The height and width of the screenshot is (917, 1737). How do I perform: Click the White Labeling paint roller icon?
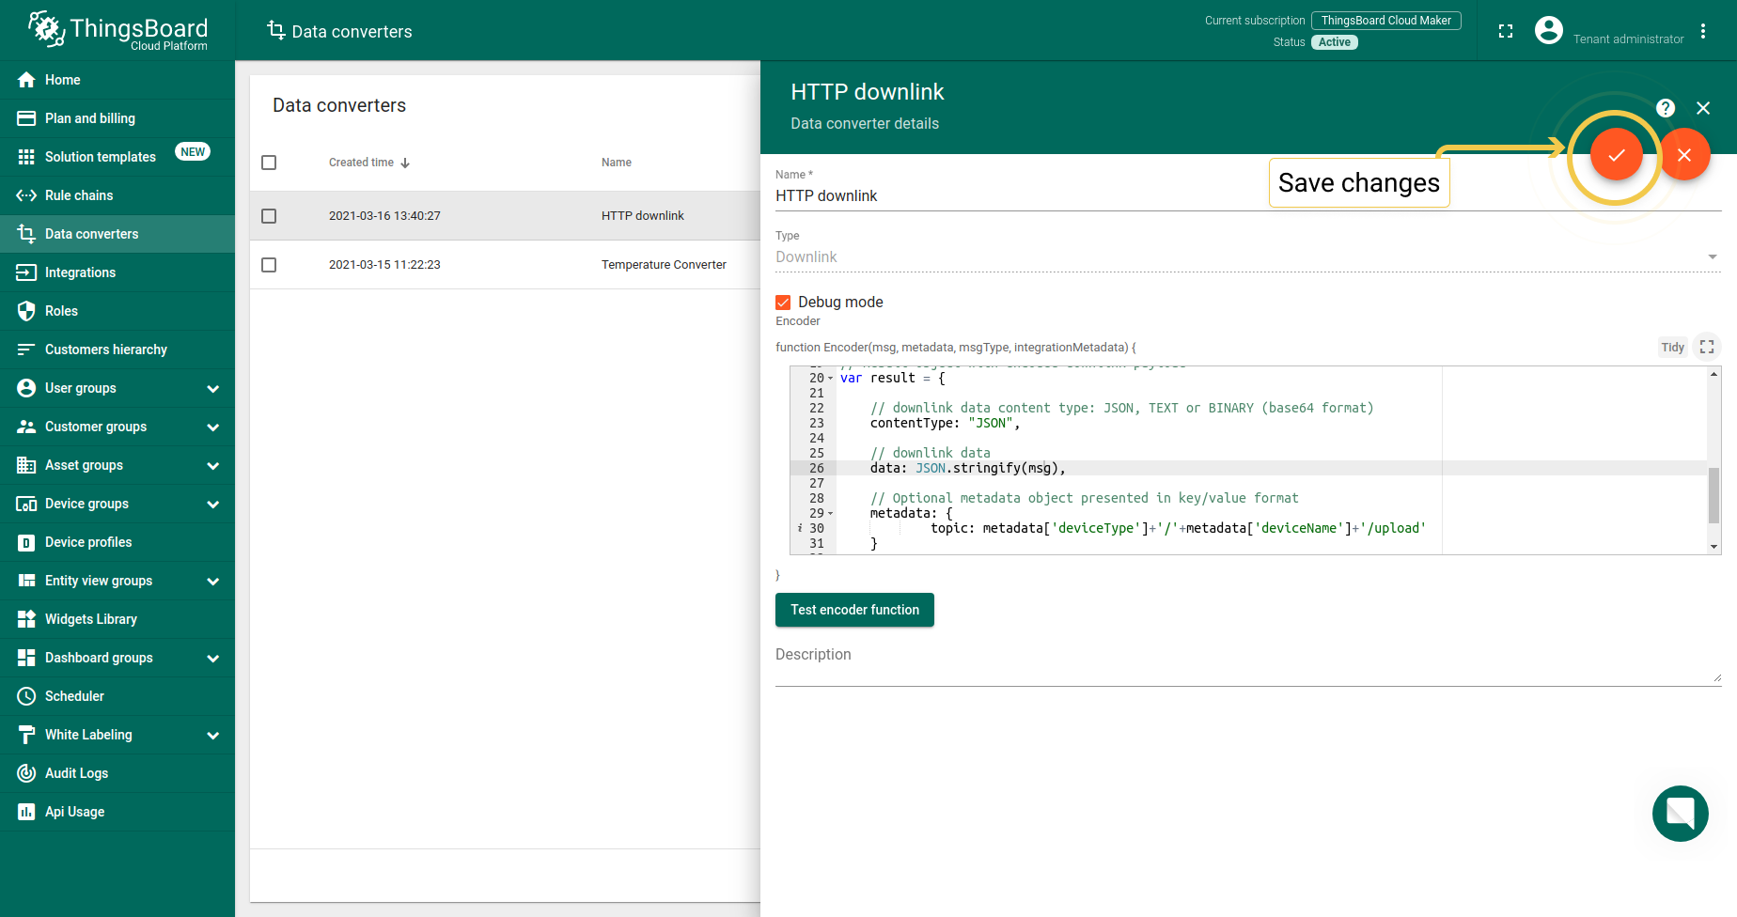[26, 735]
